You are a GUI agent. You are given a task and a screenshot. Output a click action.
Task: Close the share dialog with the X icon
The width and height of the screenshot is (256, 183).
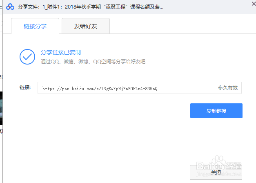[254, 4]
